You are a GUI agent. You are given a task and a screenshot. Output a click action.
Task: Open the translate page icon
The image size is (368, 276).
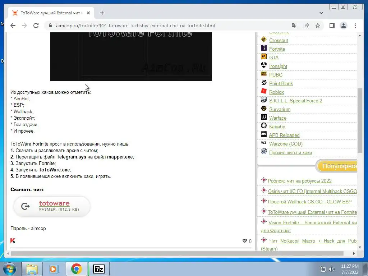coord(295,26)
